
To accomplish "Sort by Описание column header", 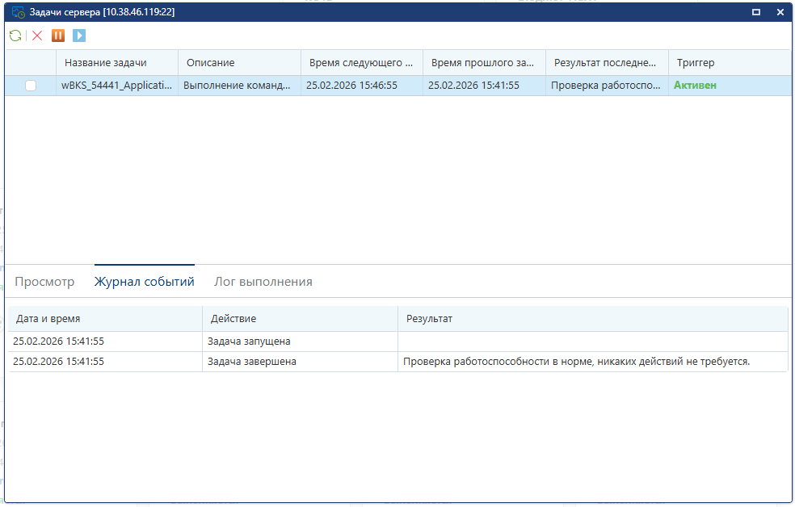I will point(239,63).
